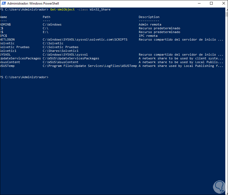Click the C:\Shares\Solvetic1 path
Viewport: 228px width, 195px height.
point(60,50)
